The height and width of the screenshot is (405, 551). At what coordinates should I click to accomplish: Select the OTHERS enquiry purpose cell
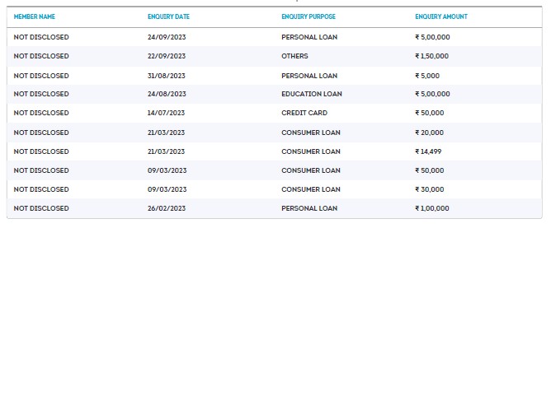294,56
